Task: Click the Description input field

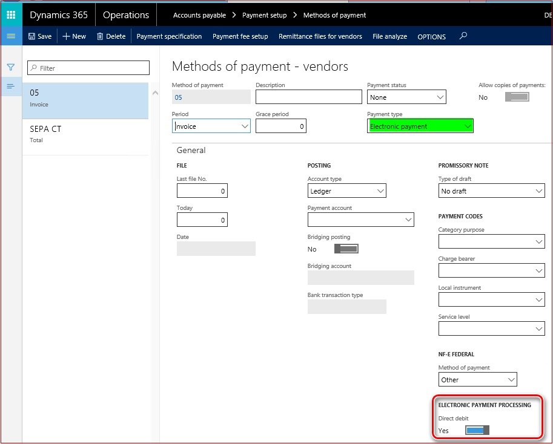Action: [309, 97]
